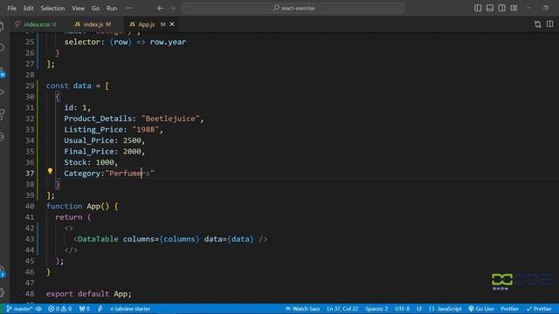
Task: Click the text "Beetlejuice" on line 32
Action: pyautogui.click(x=170, y=119)
